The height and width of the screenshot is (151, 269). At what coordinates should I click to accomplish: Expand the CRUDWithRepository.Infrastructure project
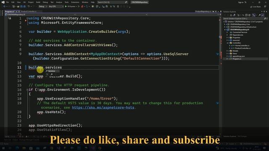click(x=225, y=27)
